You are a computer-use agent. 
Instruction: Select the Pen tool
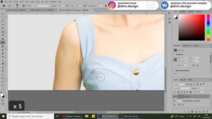pyautogui.click(x=3, y=67)
